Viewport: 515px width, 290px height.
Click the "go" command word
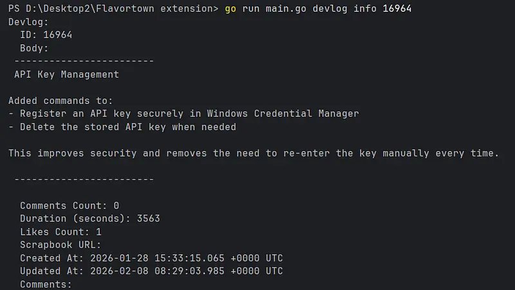coord(231,8)
